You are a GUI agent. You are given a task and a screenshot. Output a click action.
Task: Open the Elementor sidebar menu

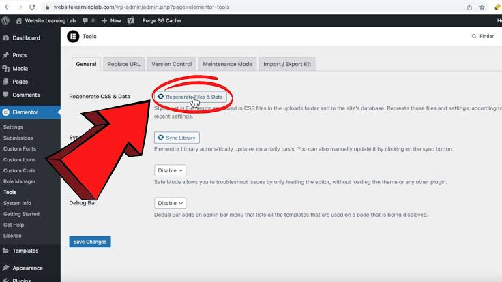[x=30, y=112]
